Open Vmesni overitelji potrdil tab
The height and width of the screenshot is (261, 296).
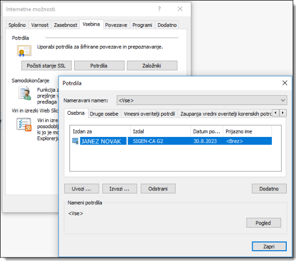coord(149,114)
